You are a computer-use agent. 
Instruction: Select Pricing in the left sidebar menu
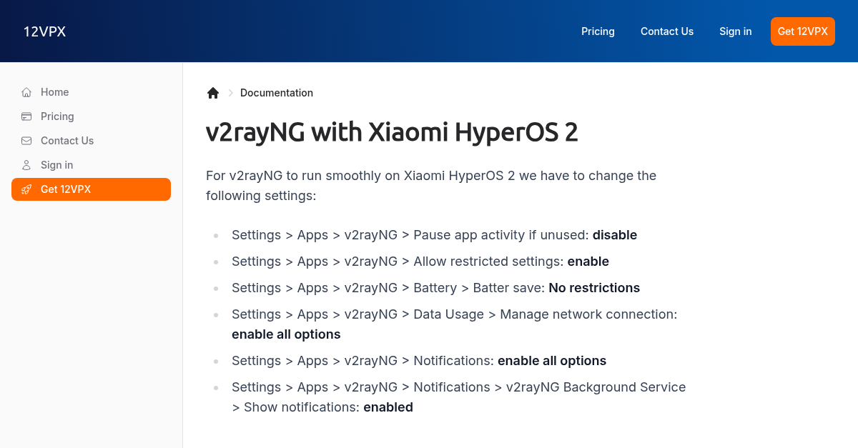click(57, 116)
